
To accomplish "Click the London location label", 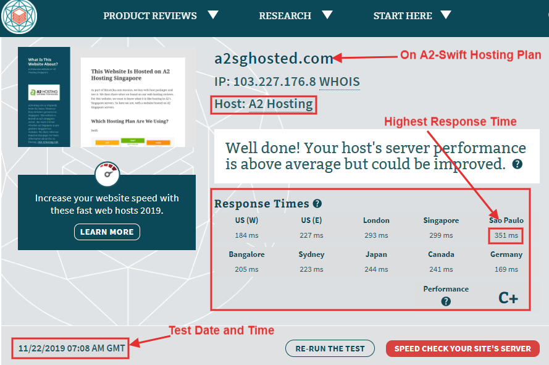I will 376,220.
